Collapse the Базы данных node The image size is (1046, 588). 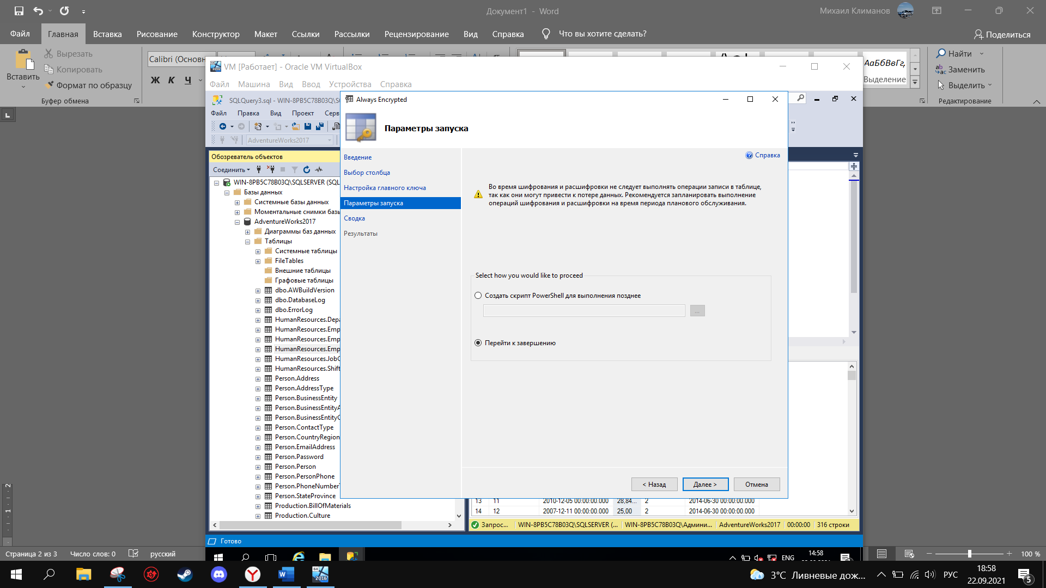tap(227, 193)
